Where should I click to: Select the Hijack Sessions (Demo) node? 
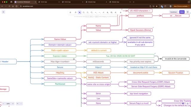click(140, 30)
